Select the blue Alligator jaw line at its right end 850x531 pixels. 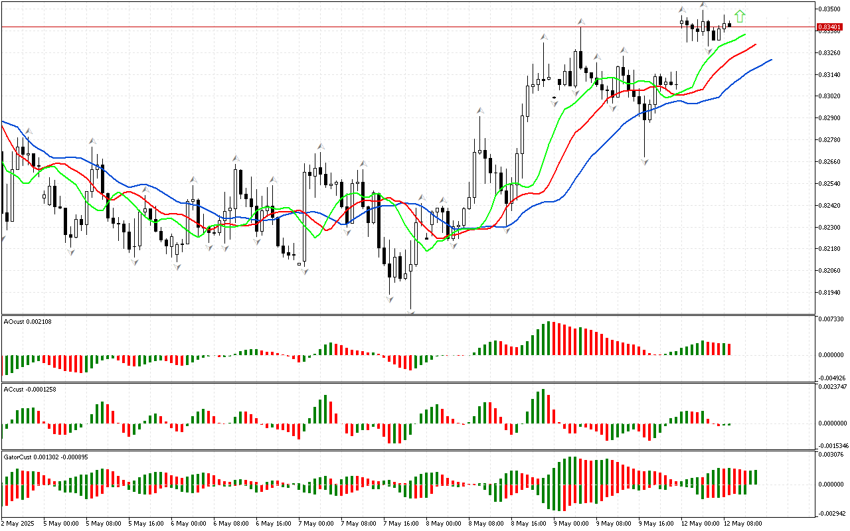pos(769,60)
